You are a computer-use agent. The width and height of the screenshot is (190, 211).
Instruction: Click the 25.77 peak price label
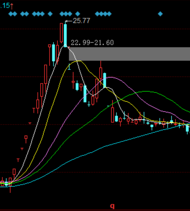click(x=81, y=21)
